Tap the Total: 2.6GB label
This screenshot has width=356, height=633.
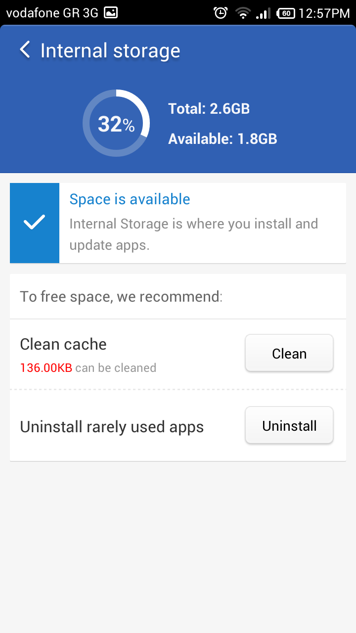209,109
